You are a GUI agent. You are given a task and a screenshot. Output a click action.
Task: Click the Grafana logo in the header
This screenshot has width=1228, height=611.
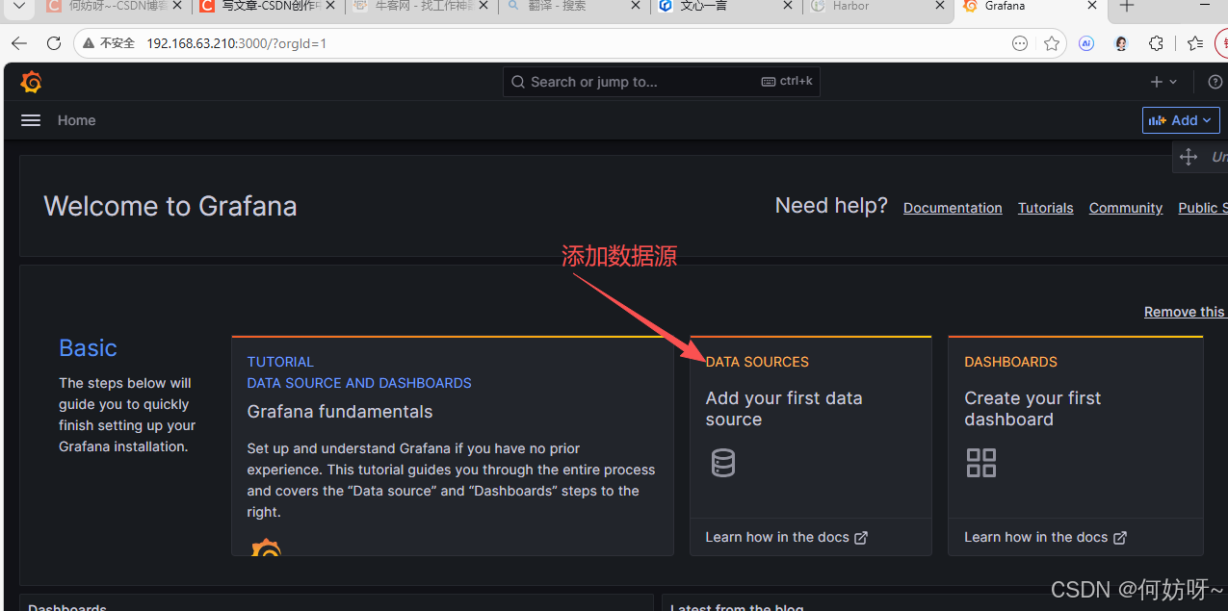pos(31,82)
